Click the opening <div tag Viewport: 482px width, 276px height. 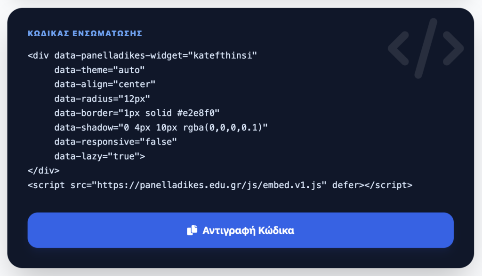click(x=39, y=55)
